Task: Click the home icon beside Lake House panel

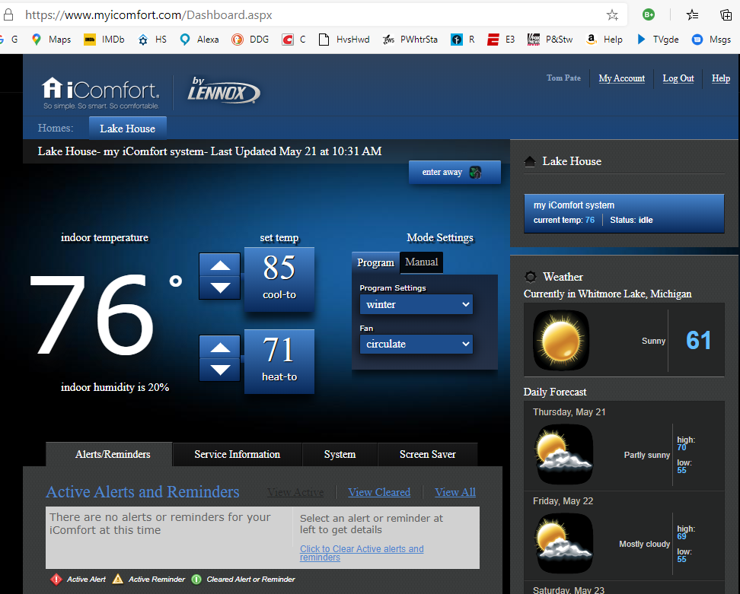Action: coord(530,162)
